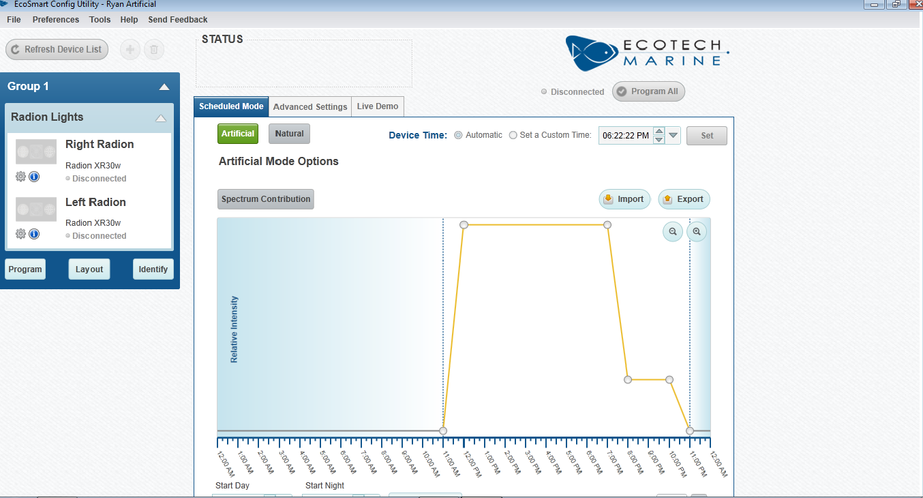Open the Help menu

pos(129,20)
